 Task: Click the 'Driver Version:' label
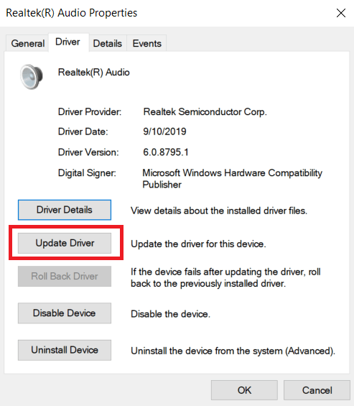pyautogui.click(x=88, y=152)
